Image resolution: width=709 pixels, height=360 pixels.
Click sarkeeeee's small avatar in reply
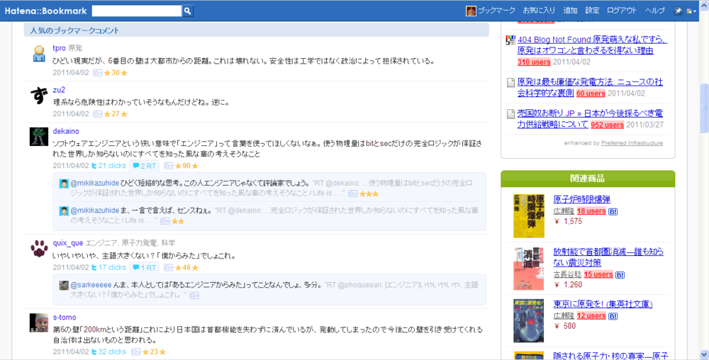[x=64, y=285]
